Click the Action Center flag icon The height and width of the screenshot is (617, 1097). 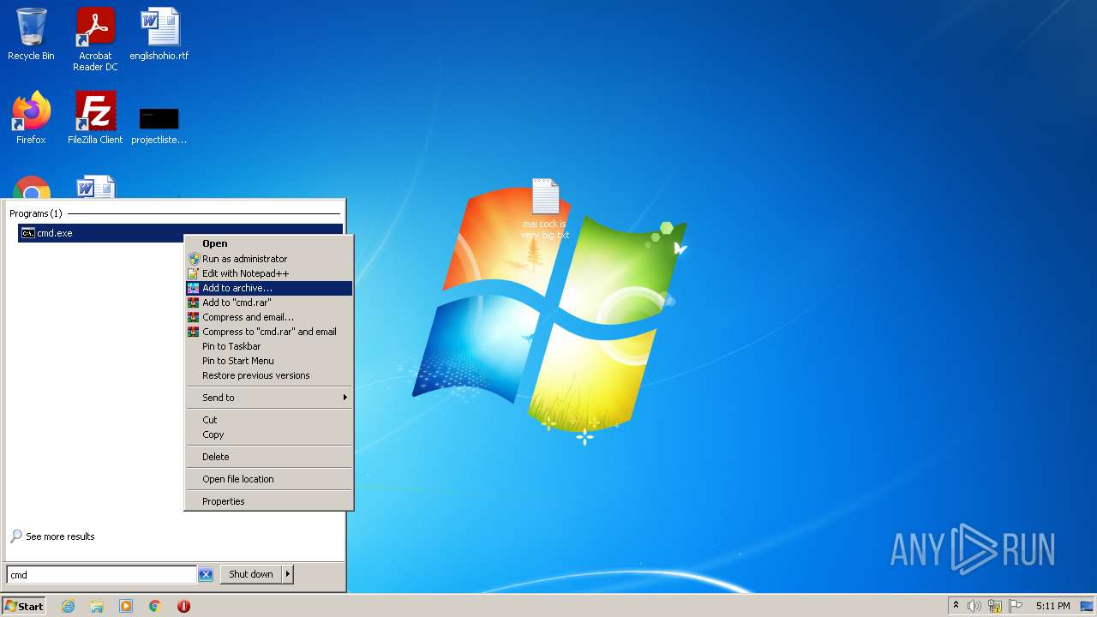[x=1016, y=606]
